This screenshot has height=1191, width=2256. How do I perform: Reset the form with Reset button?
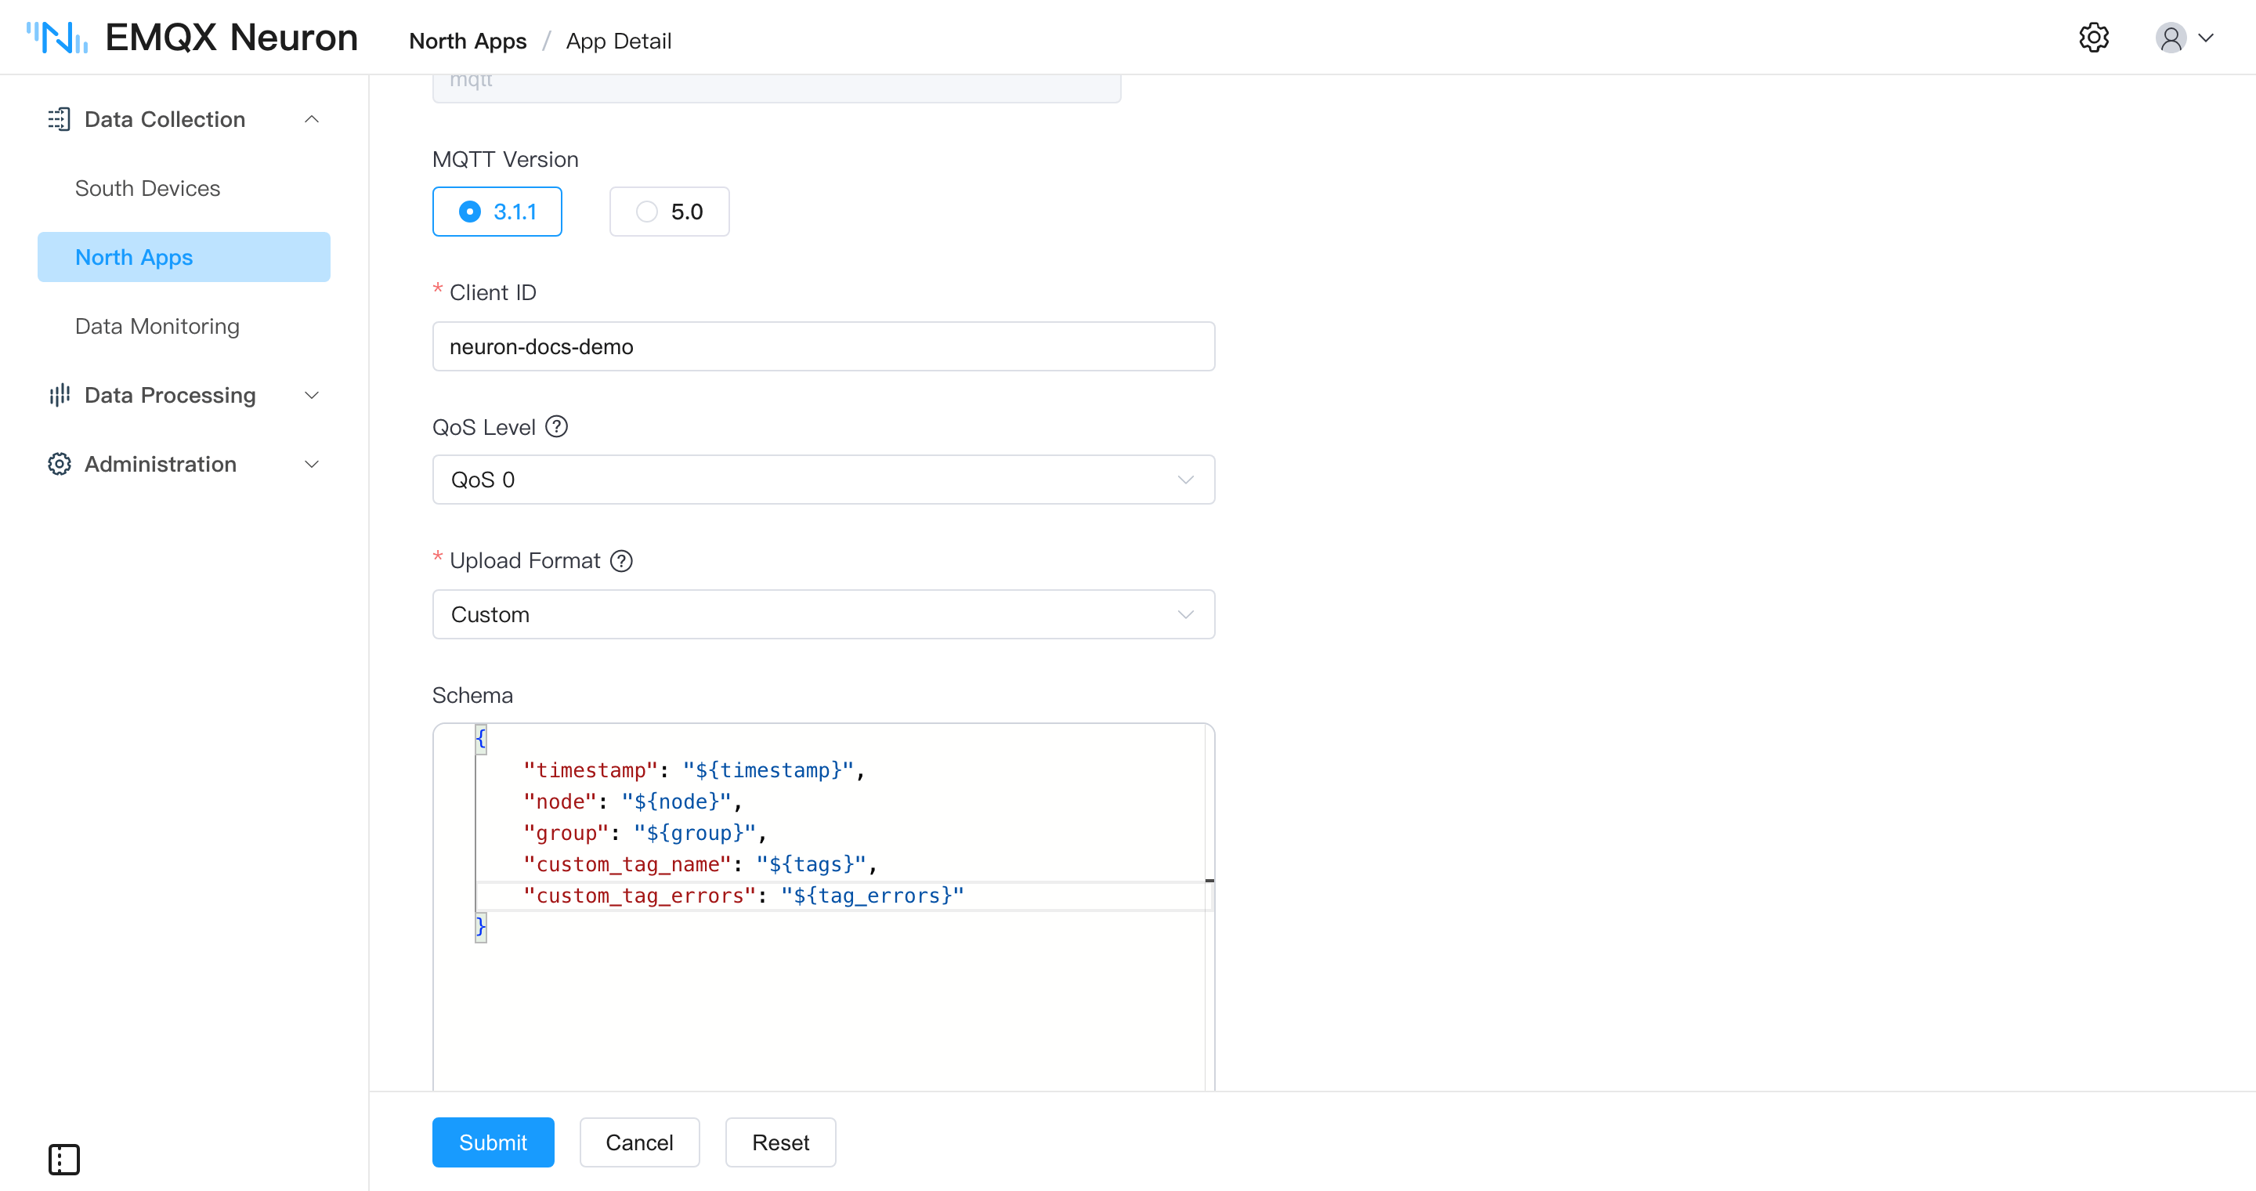pos(780,1142)
